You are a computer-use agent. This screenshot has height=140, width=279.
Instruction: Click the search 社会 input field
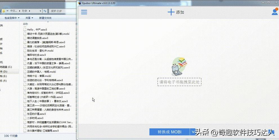click(x=62, y=11)
